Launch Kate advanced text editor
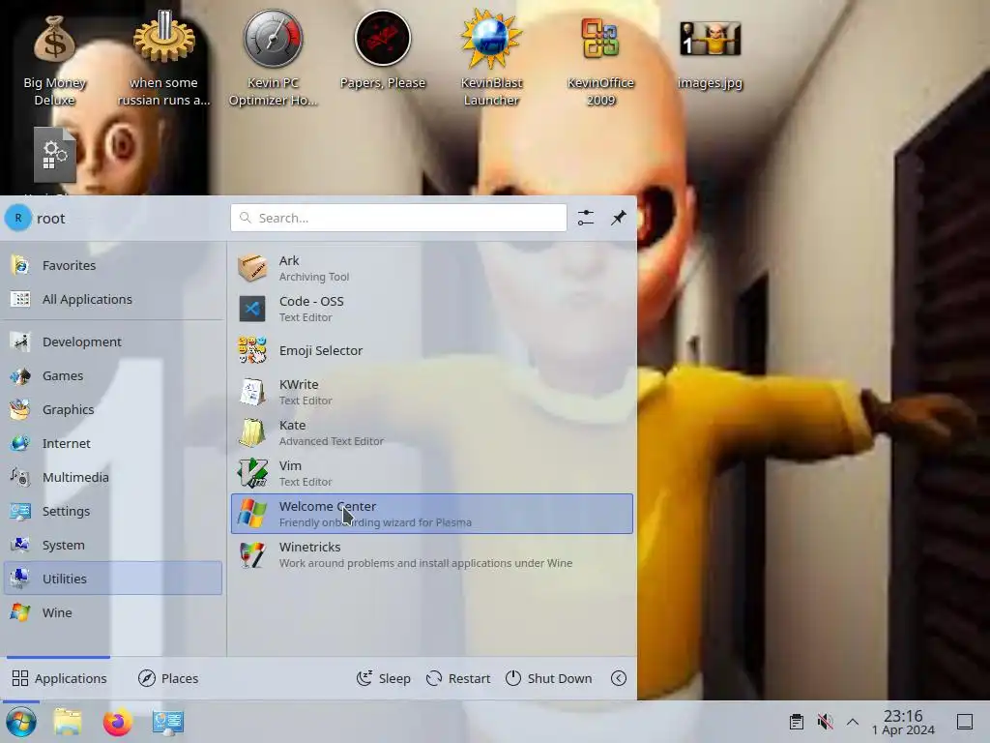990x743 pixels. (432, 432)
